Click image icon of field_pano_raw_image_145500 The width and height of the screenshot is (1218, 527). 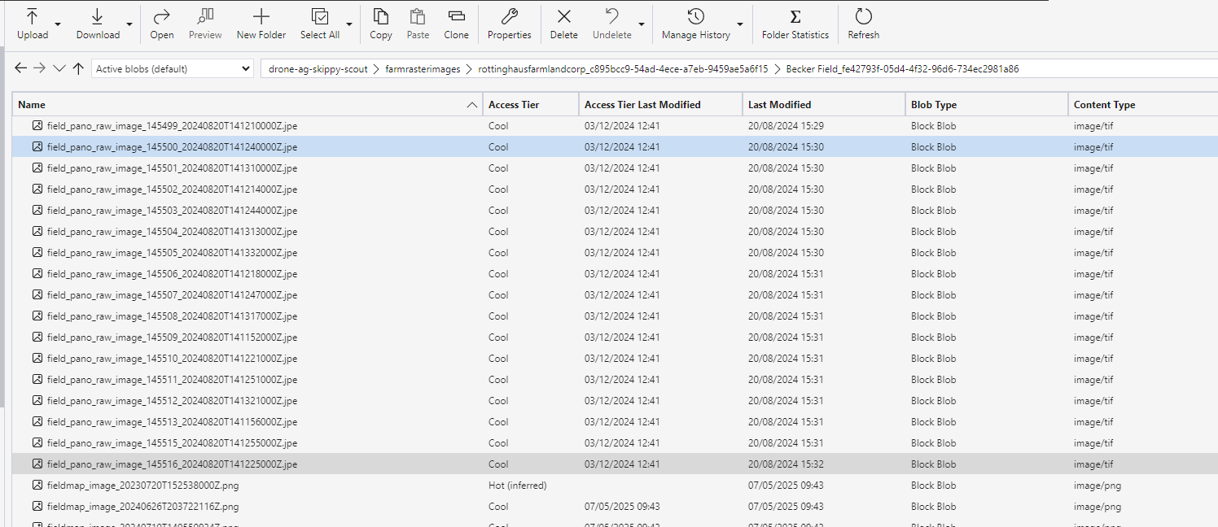point(37,147)
